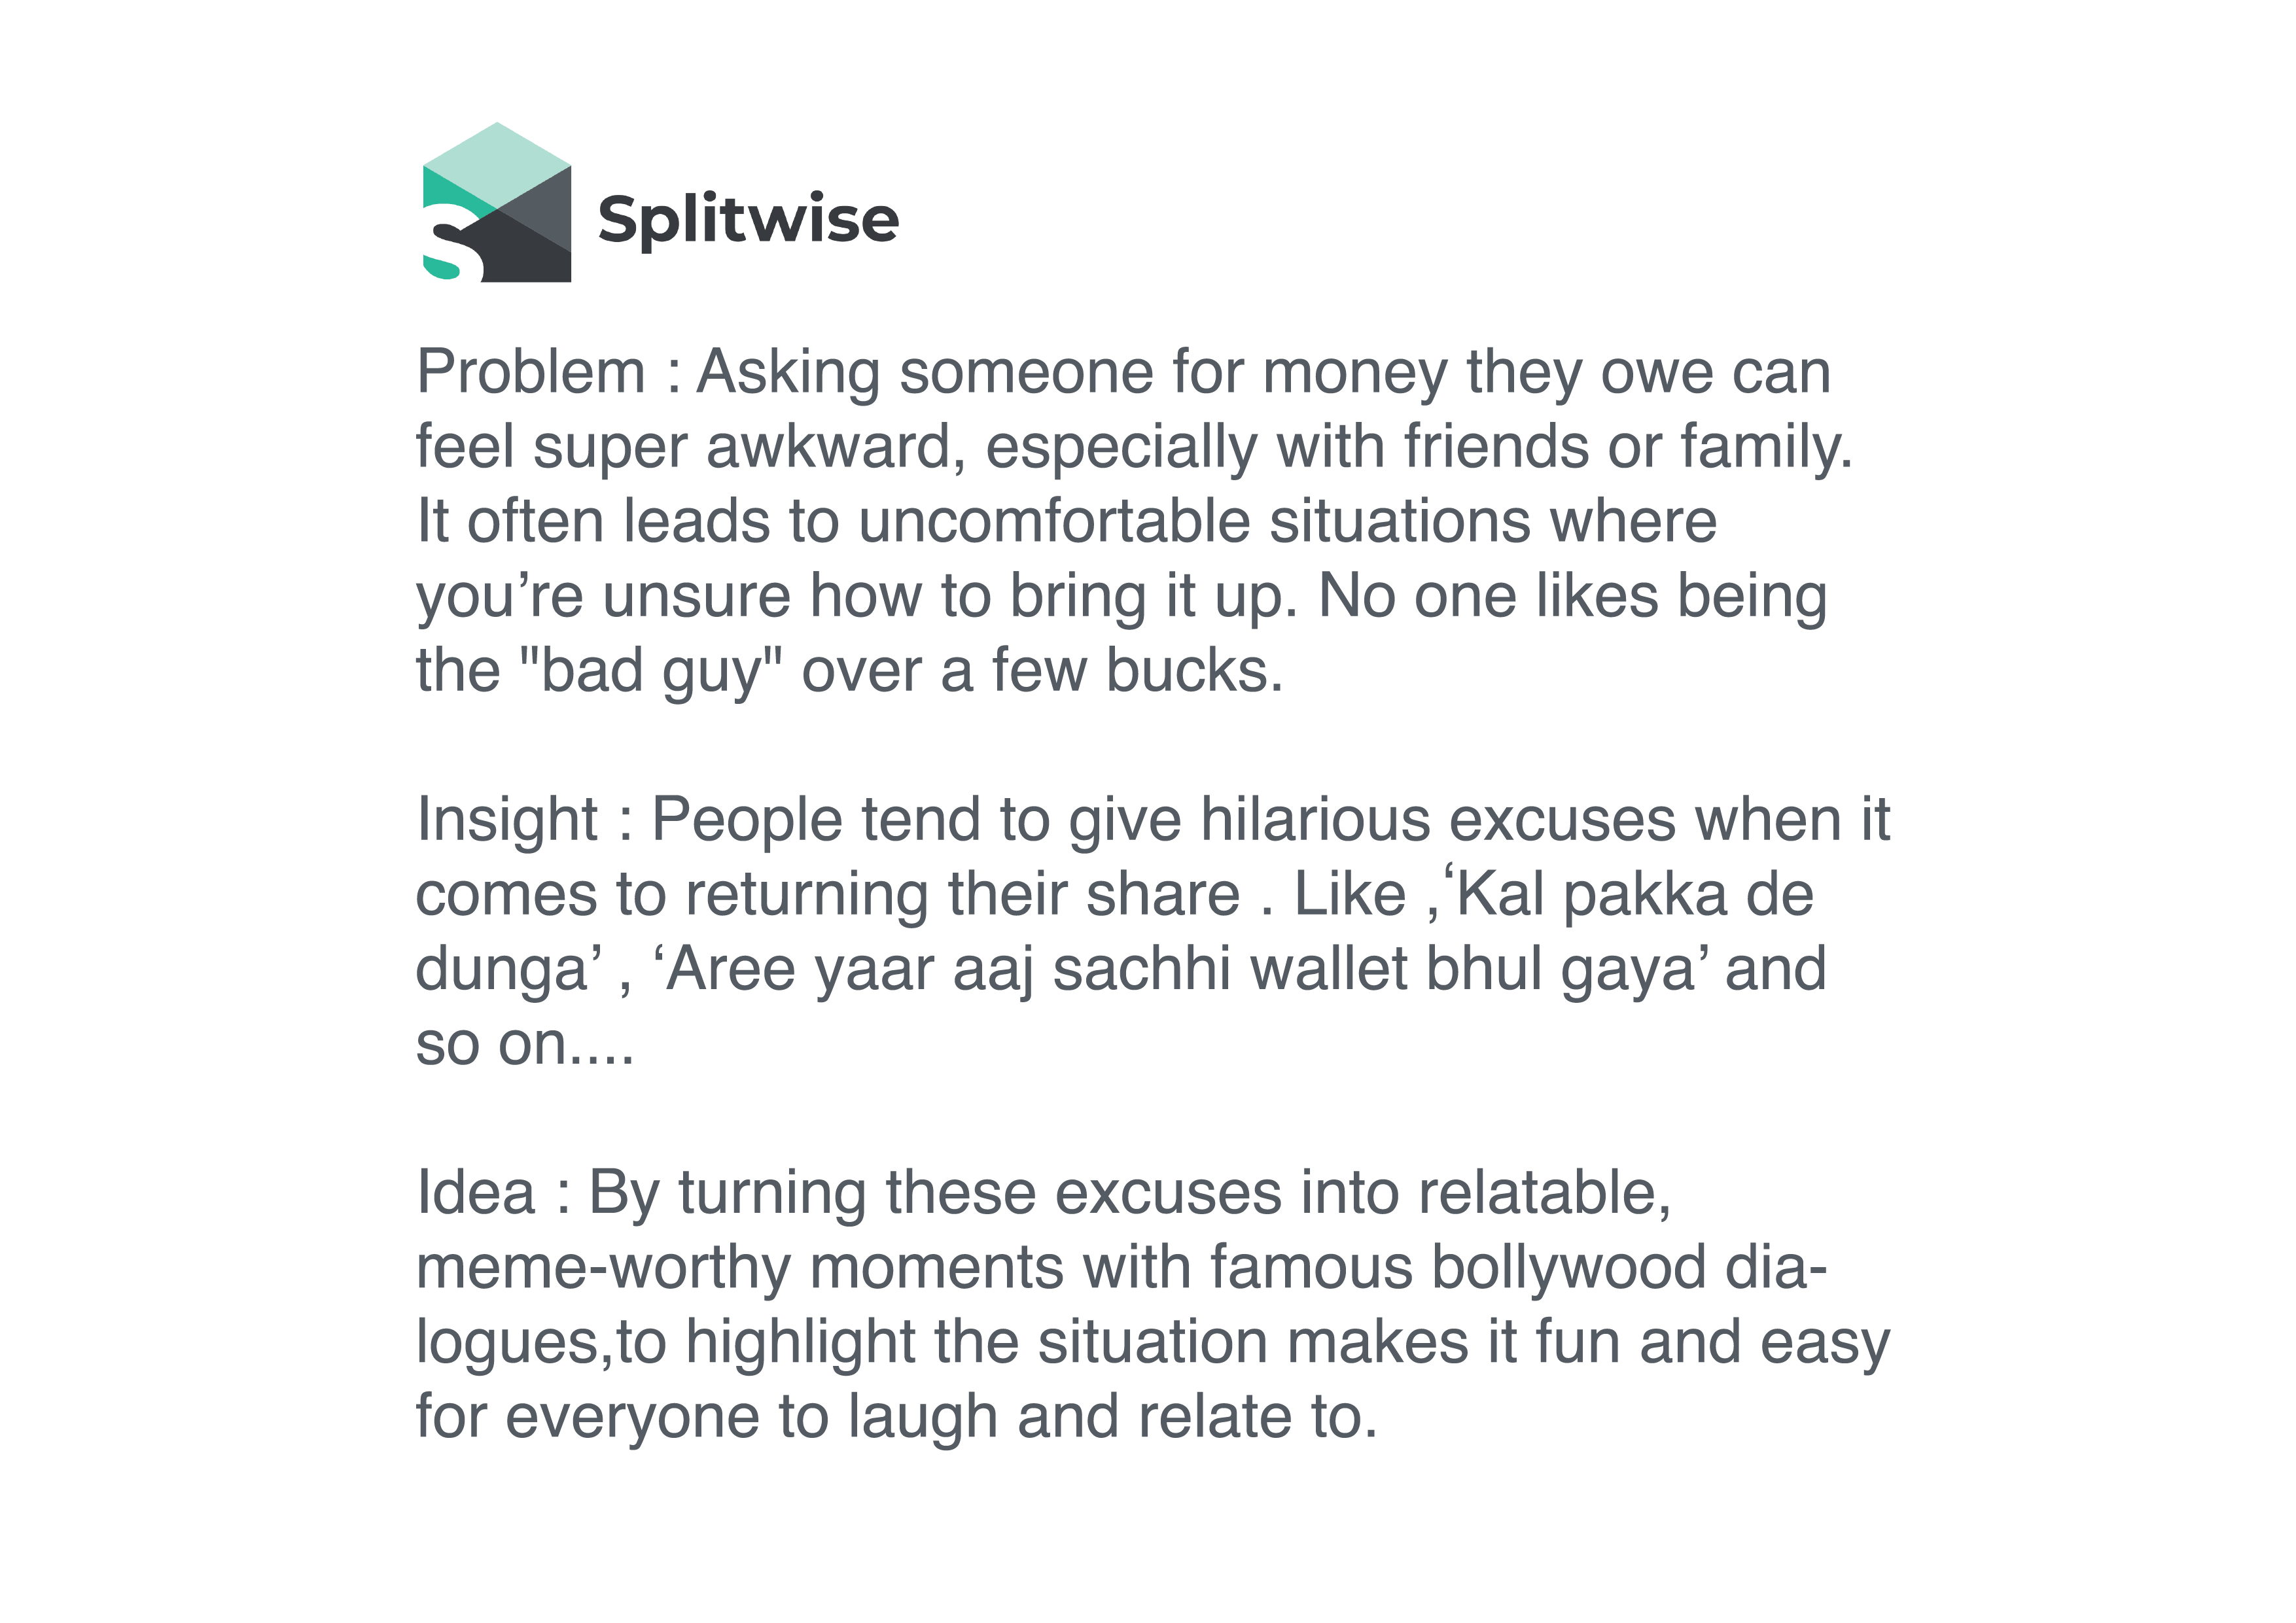
Task: Click the words "few bucks."
Action: coord(1138,671)
